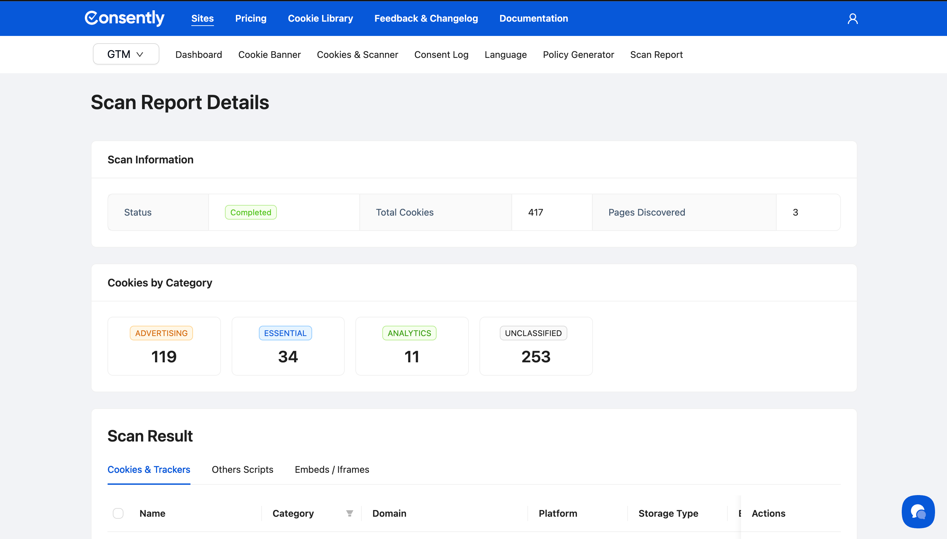Screen dimensions: 947x539
Task: Click the ADVERTISING category card
Action: (164, 346)
